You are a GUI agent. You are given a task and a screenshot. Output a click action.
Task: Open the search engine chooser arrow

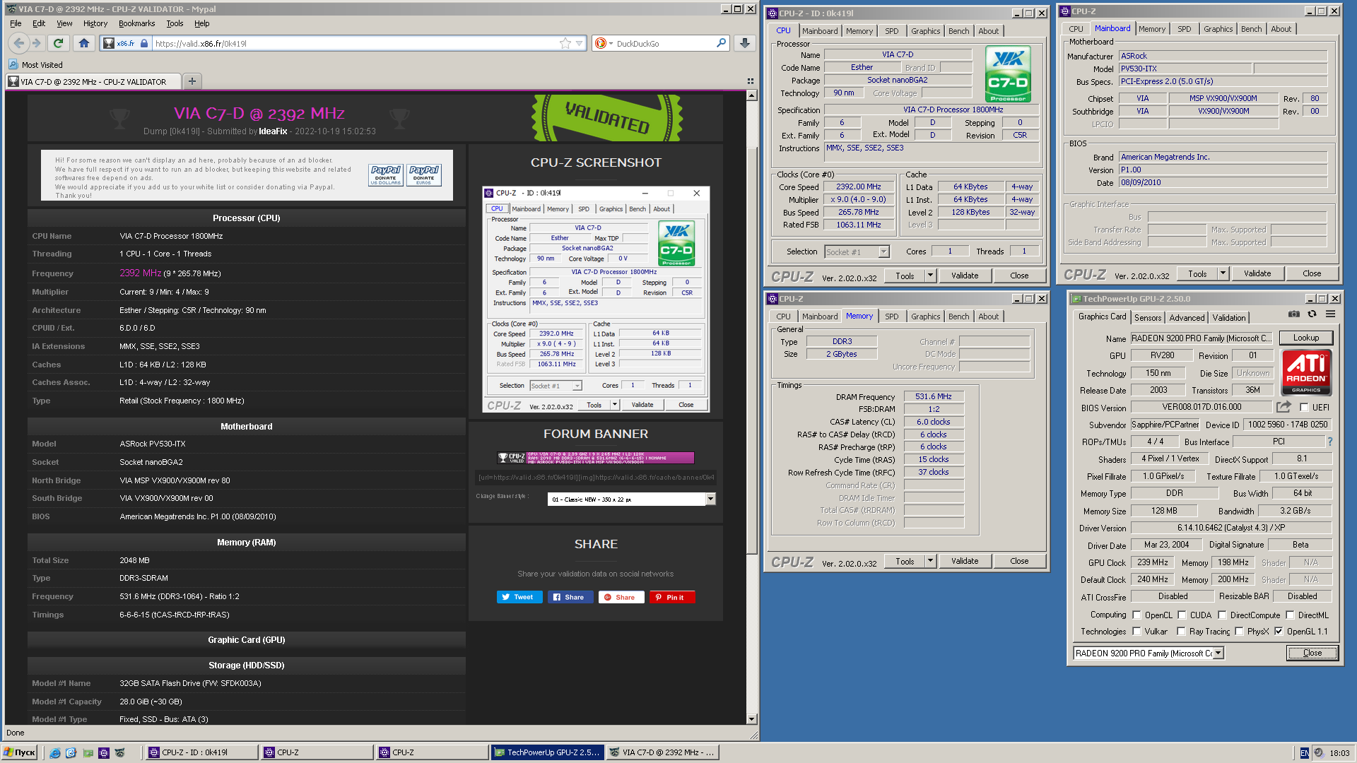point(611,44)
